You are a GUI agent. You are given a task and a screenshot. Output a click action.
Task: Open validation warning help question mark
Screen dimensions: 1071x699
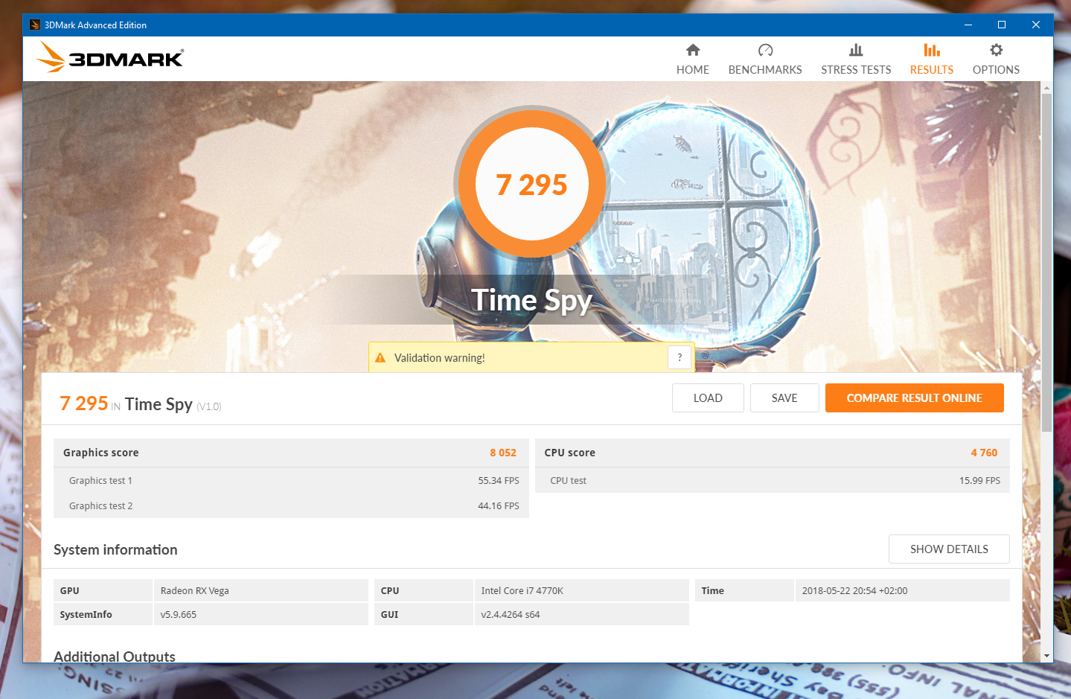[x=680, y=357]
